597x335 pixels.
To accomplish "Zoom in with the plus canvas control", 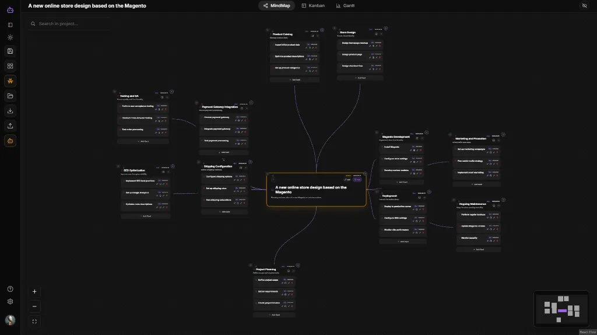I will click(x=34, y=292).
